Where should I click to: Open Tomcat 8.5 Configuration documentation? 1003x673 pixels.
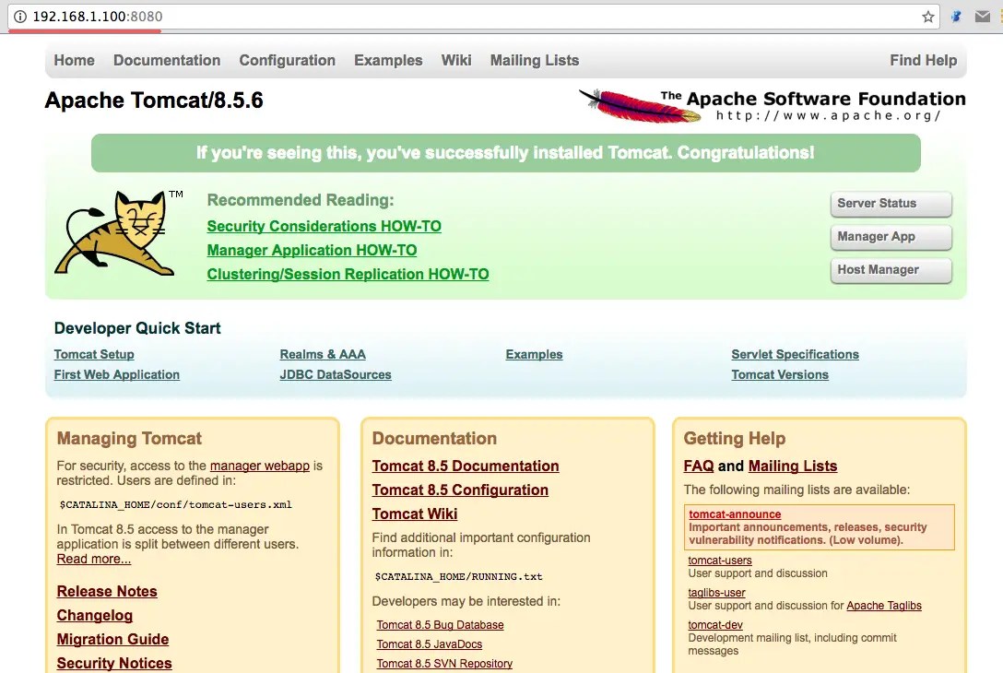click(460, 490)
